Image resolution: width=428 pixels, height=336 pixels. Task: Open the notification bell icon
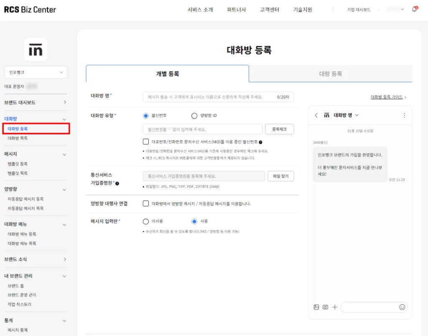coord(414,9)
